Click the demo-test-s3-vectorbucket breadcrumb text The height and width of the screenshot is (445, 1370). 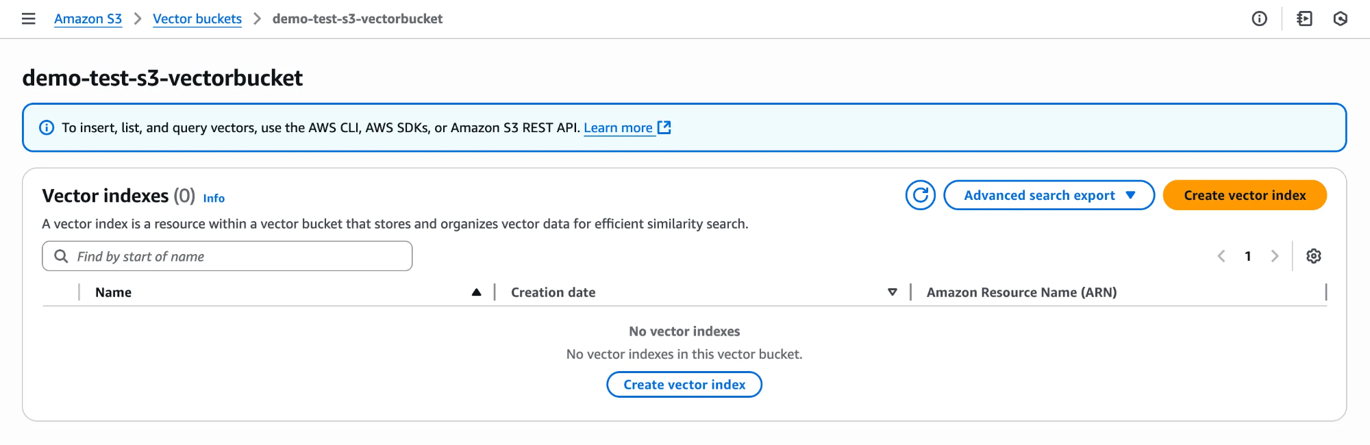pos(358,18)
